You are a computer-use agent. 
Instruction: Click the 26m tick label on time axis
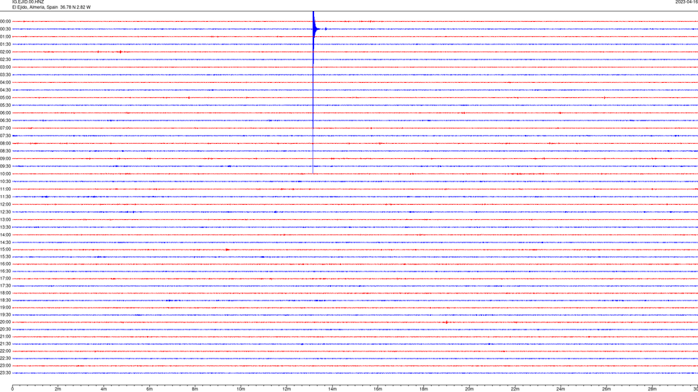tap(606, 389)
